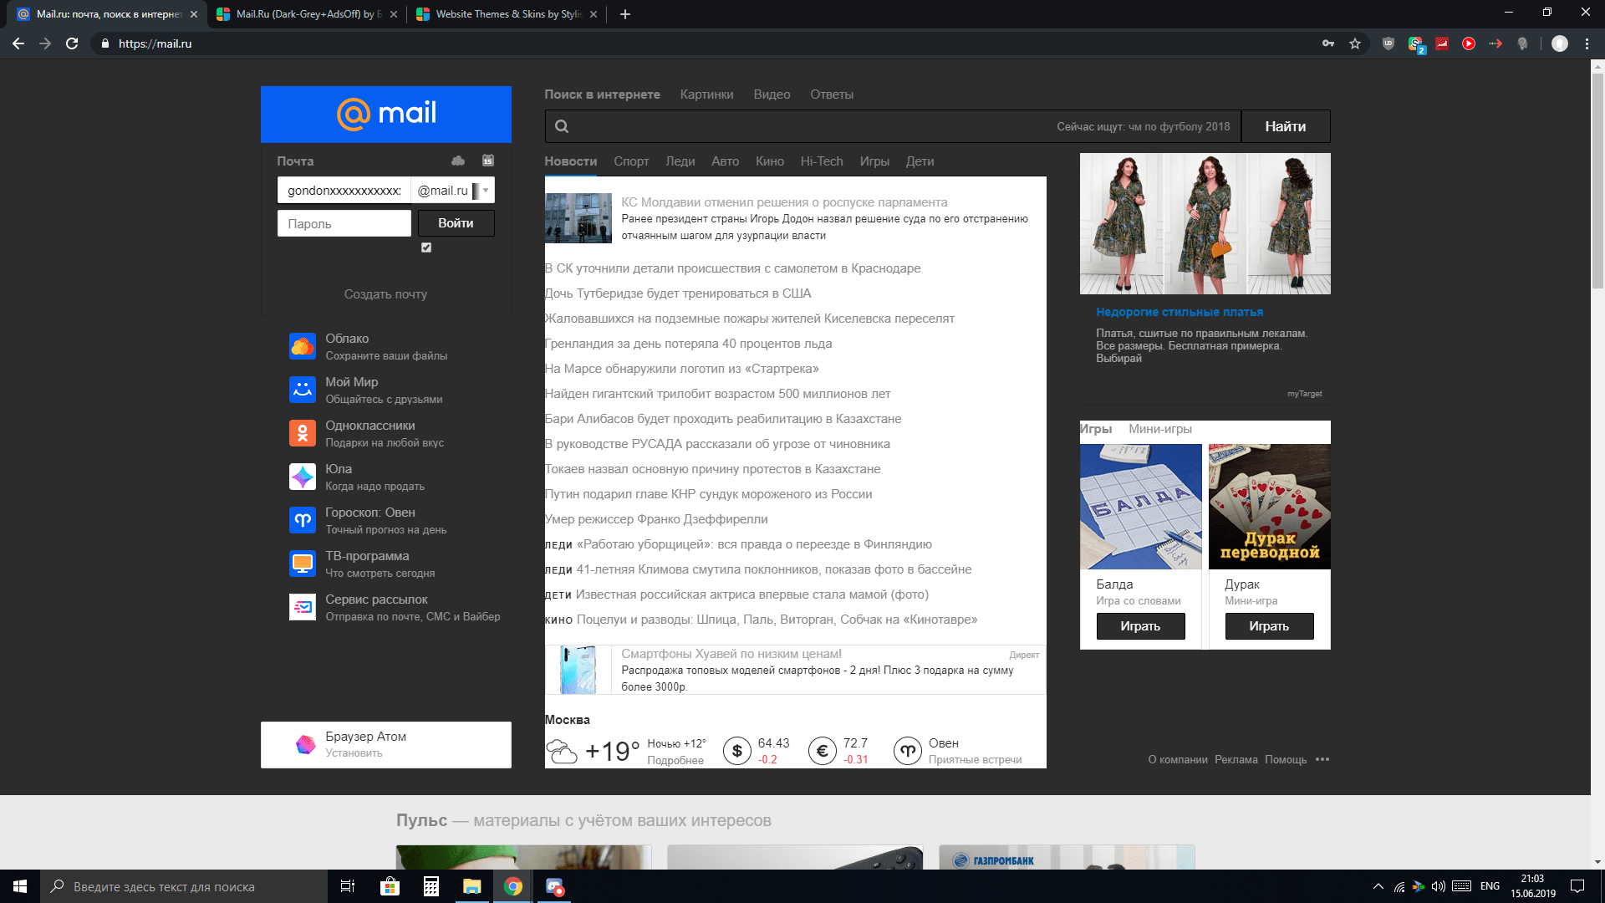This screenshot has height=903, width=1605.
Task: Click the magnifier icon in search box
Action: (x=562, y=126)
